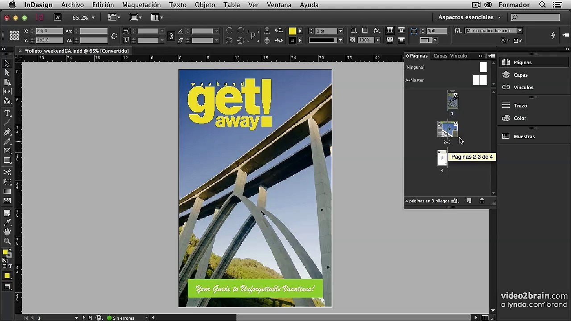
Task: Open Adobe Bridge with Br button
Action: pyautogui.click(x=58, y=17)
